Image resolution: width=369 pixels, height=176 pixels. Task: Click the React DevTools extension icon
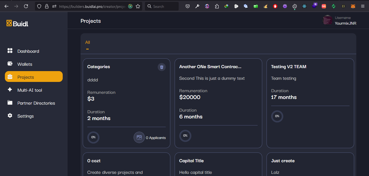pyautogui.click(x=304, y=6)
